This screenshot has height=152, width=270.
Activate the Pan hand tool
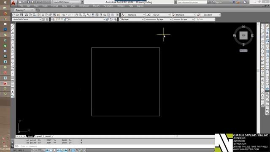tap(76, 15)
